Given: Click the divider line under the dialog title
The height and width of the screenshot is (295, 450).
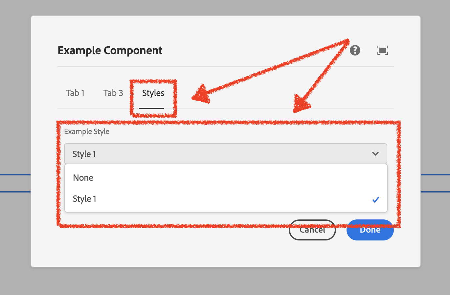Looking at the screenshot, I should 225,66.
